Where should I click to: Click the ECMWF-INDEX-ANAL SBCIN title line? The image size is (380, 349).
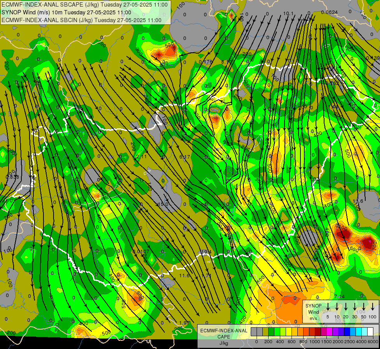coord(82,20)
